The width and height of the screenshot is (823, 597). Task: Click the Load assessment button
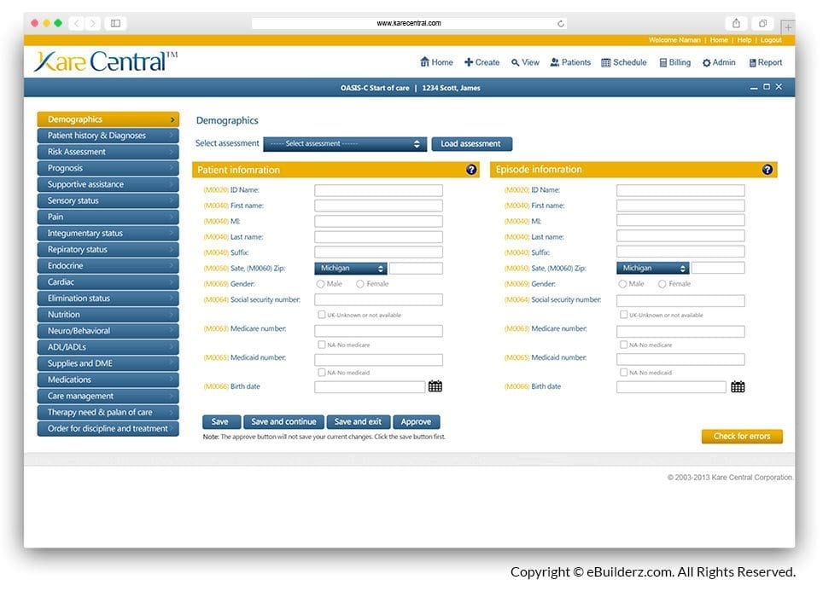pos(471,144)
